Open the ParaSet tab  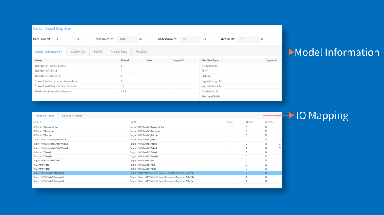[x=141, y=52]
